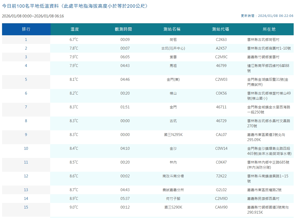Click the 8.6°C temperature cell
297x218 pixels.
(74, 176)
